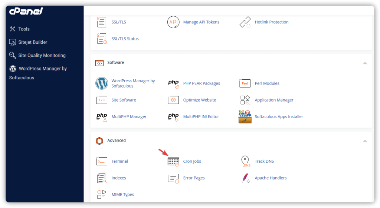
Task: Open MultiPHP INI Editor link
Action: coord(201,117)
